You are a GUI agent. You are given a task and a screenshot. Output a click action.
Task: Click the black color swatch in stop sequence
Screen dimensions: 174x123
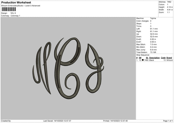(x=143, y=60)
